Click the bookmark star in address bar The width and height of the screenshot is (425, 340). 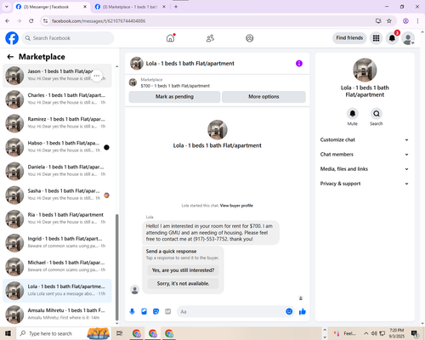click(389, 21)
